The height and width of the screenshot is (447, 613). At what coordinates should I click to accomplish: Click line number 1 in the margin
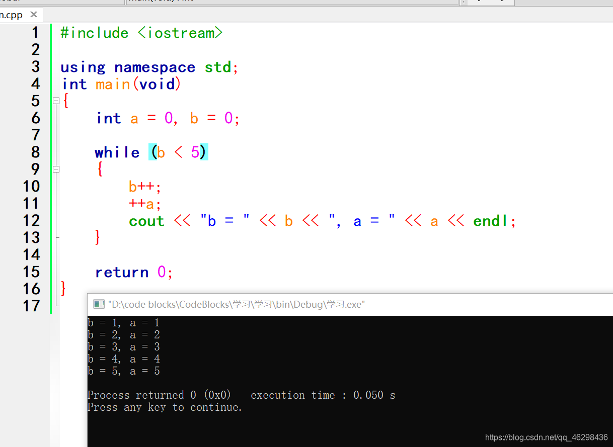tap(35, 33)
